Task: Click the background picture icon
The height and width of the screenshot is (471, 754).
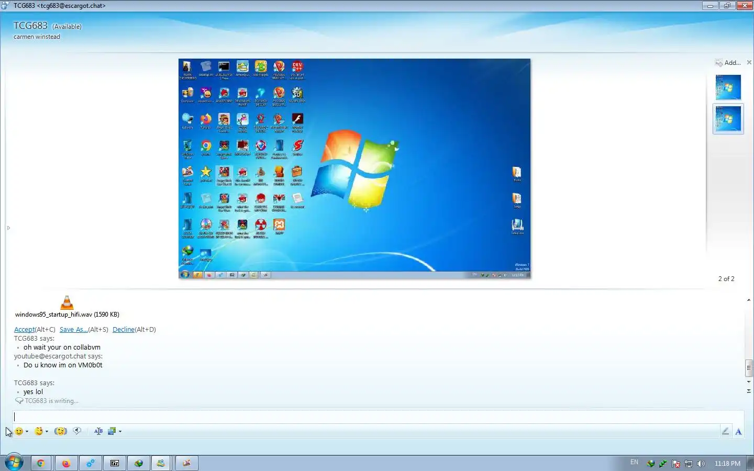Action: coord(112,431)
